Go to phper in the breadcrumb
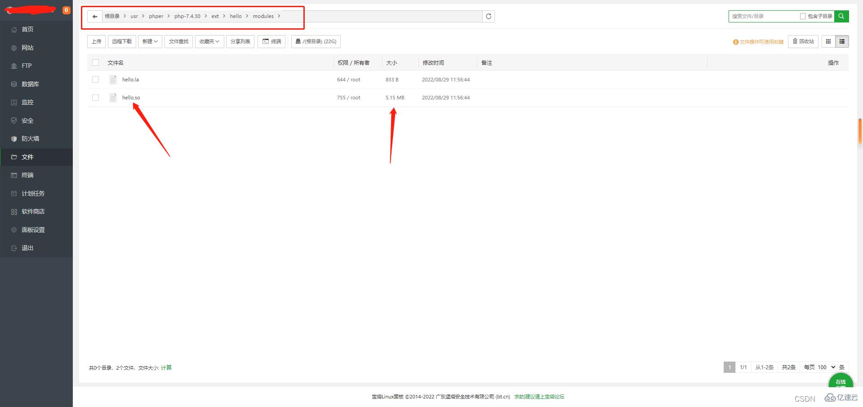 tap(156, 16)
